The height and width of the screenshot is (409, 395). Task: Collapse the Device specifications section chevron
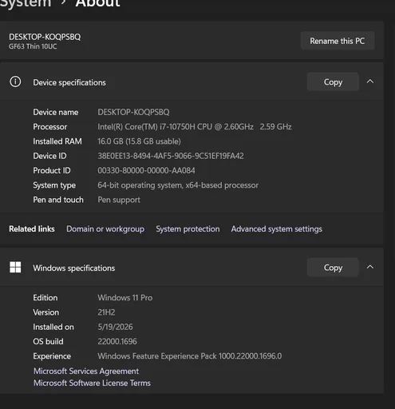[370, 81]
